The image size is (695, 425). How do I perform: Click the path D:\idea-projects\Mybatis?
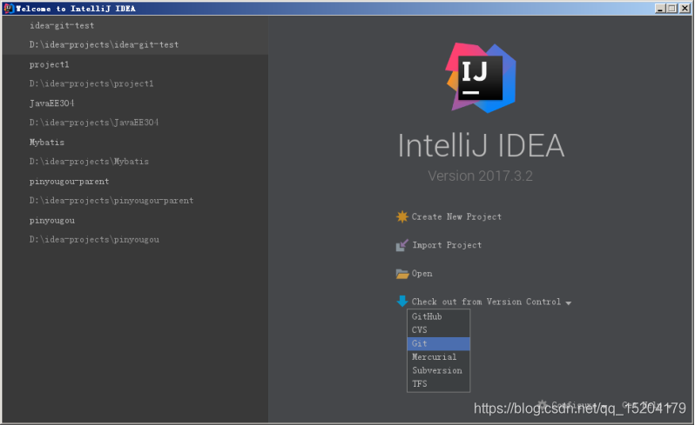point(89,162)
